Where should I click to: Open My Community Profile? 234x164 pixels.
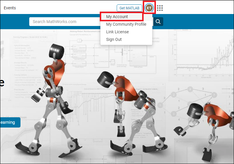(x=126, y=24)
